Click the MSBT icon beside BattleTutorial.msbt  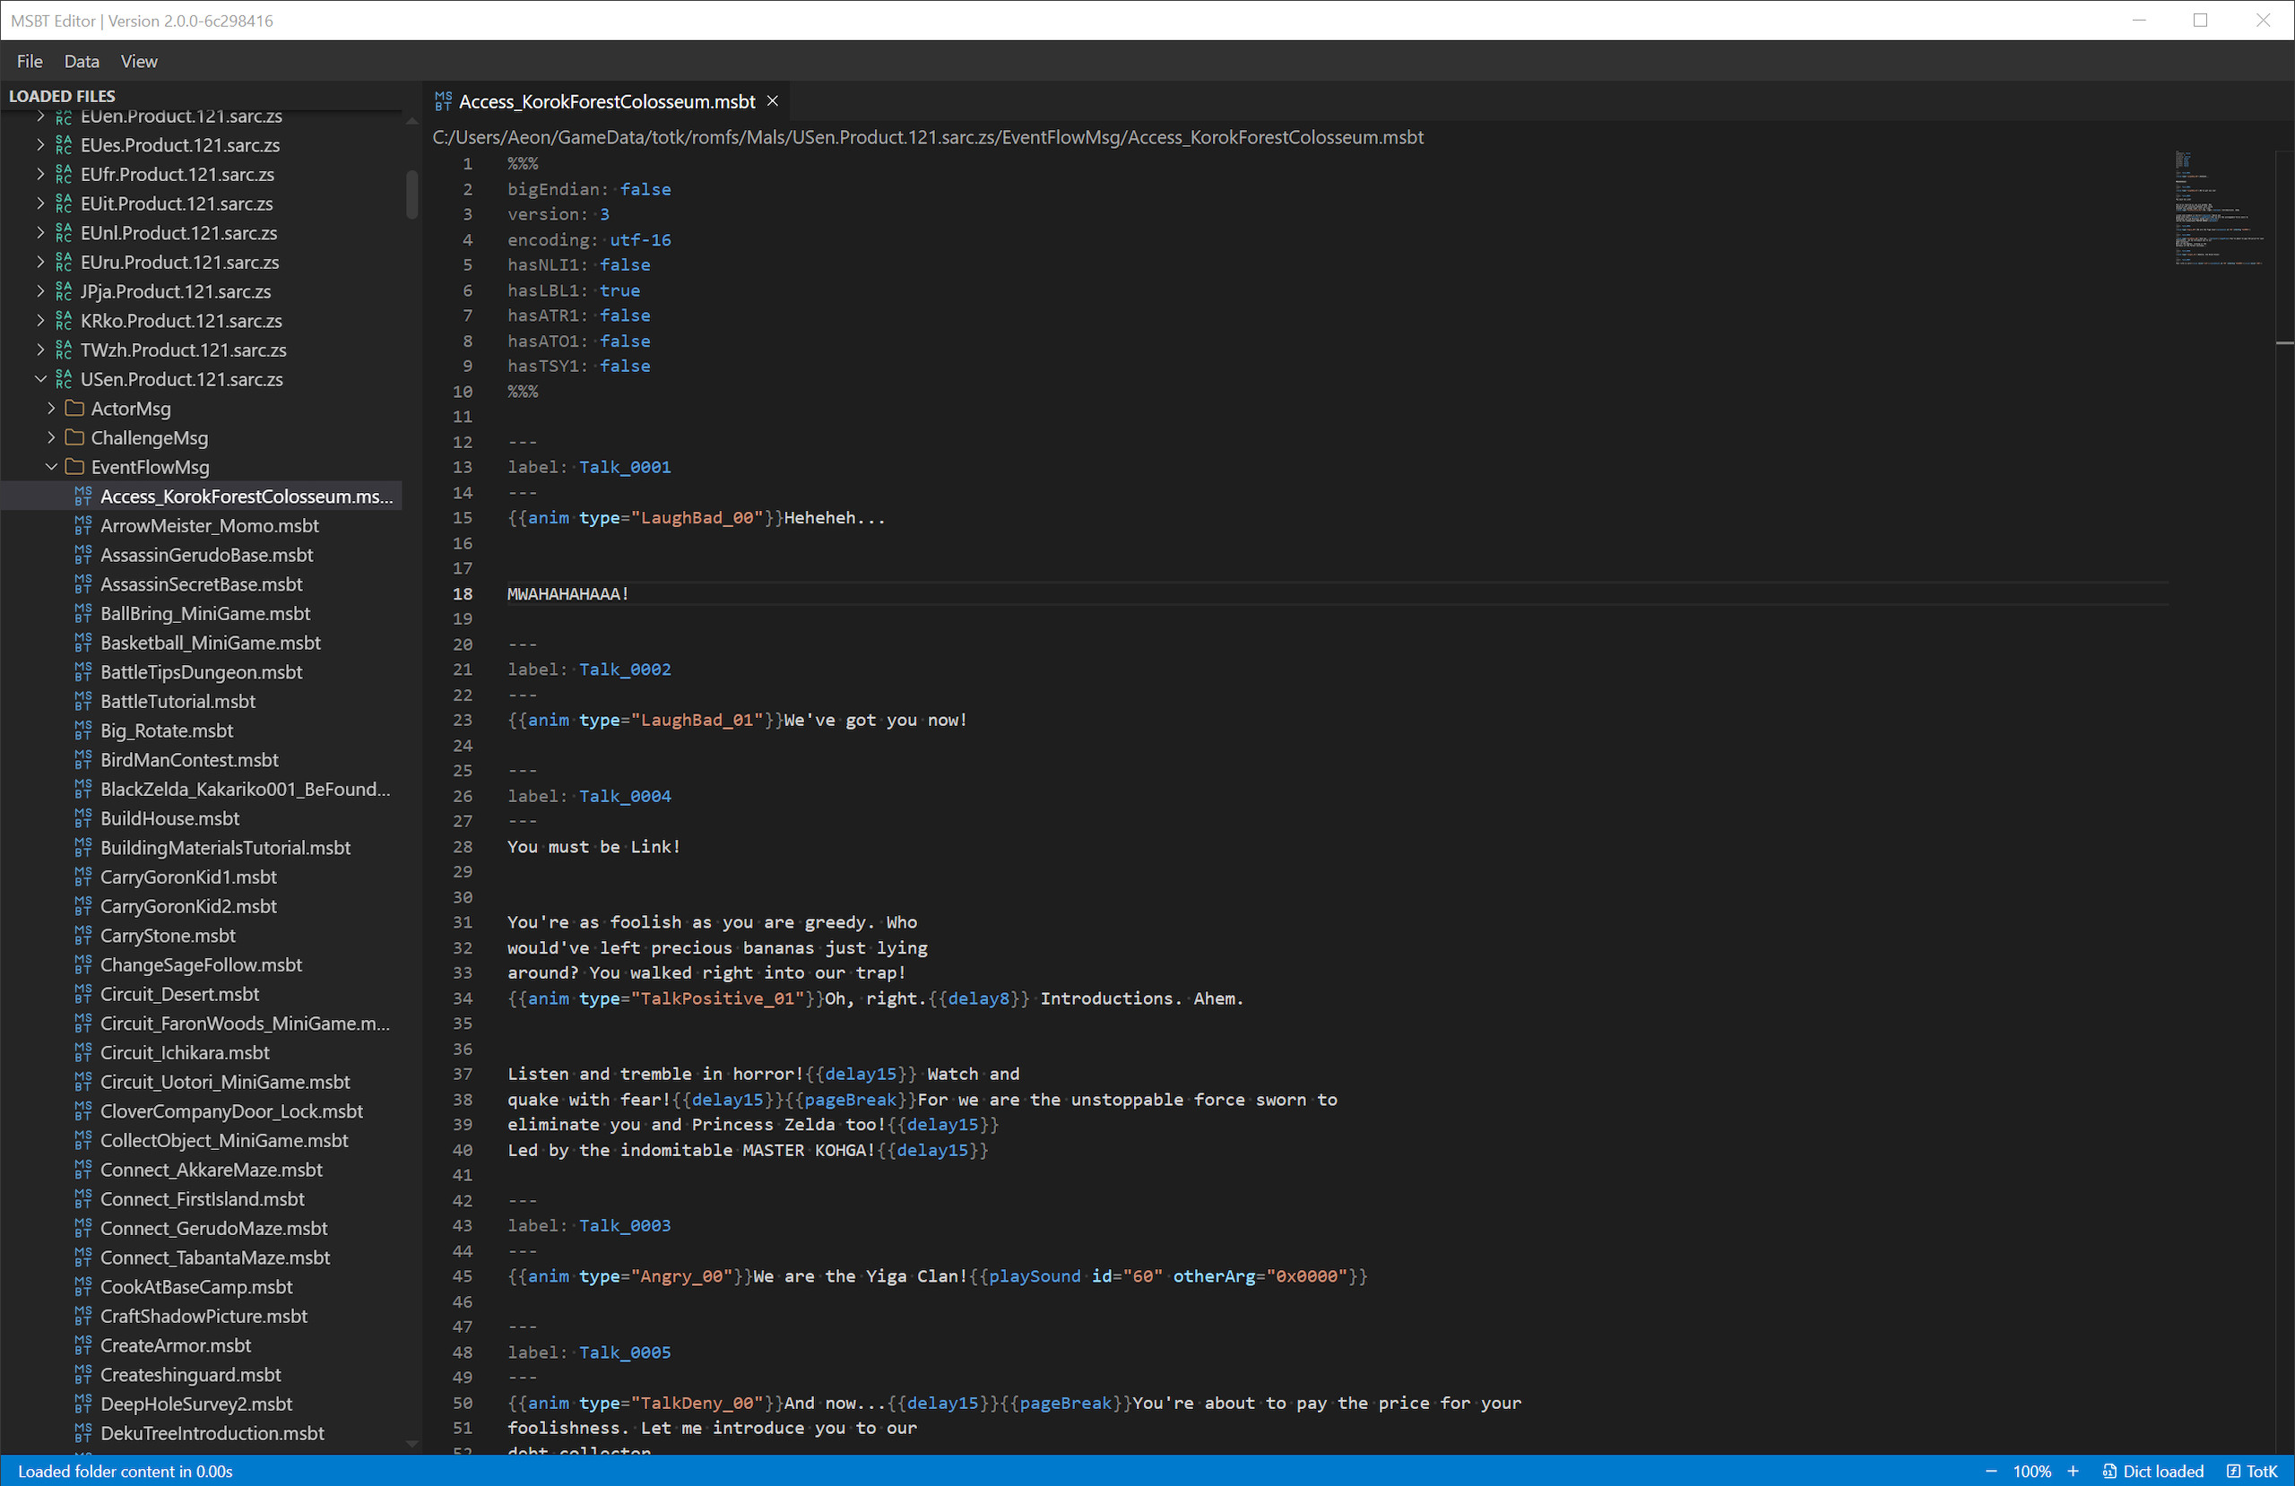(x=83, y=701)
